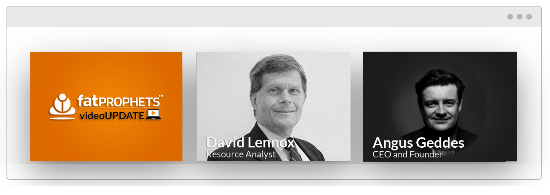Image resolution: width=550 pixels, height=195 pixels.
Task: Click the Angus Geddes name heading
Action: (x=418, y=143)
